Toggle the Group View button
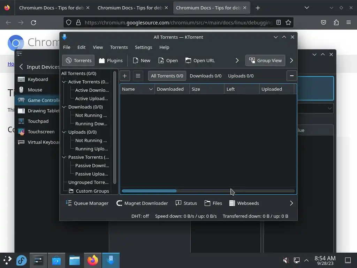357x268 pixels. click(265, 60)
